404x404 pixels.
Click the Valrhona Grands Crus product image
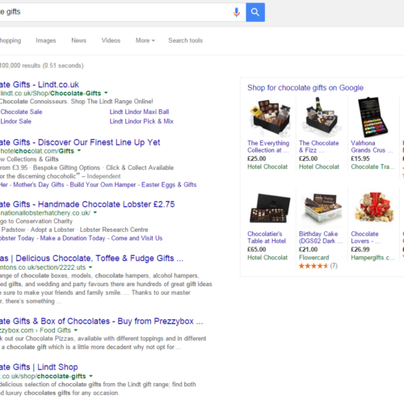(372, 117)
